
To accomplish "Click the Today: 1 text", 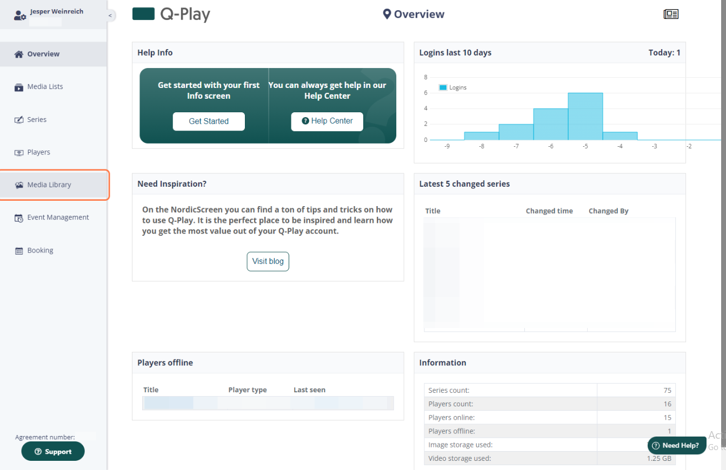I will [x=664, y=52].
